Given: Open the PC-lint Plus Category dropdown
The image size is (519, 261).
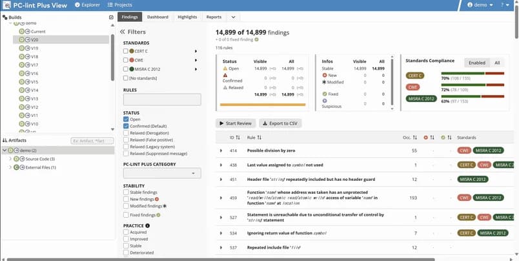Looking at the screenshot, I should (162, 173).
